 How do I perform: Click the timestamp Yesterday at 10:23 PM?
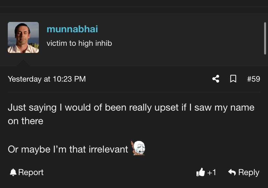47,79
